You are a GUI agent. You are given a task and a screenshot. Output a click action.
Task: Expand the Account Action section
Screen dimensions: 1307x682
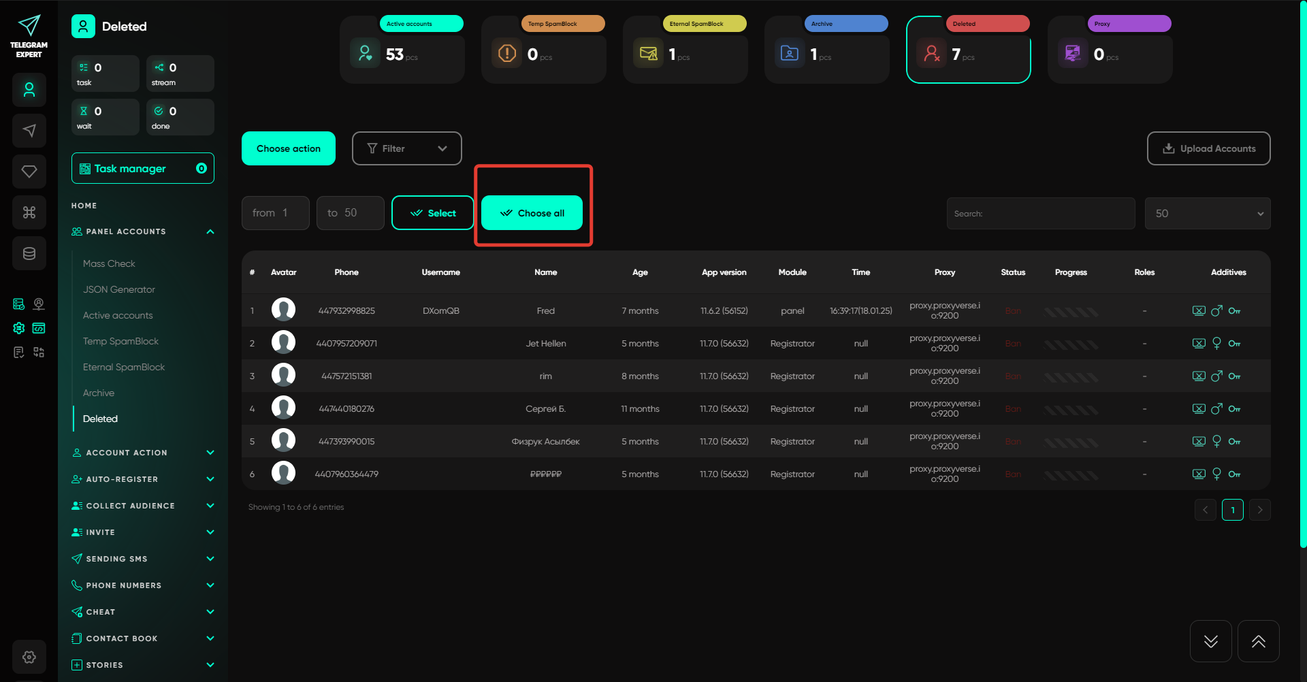click(143, 453)
